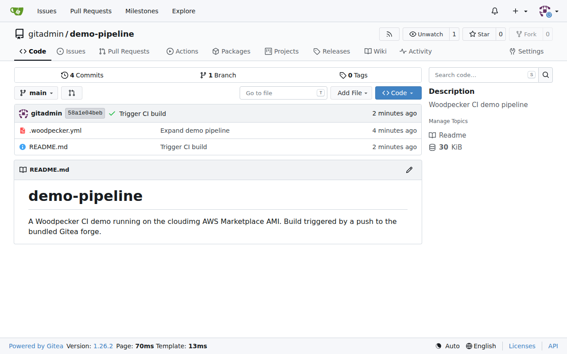Open the Expand demo pipeline commit
567x354 pixels.
(x=195, y=131)
